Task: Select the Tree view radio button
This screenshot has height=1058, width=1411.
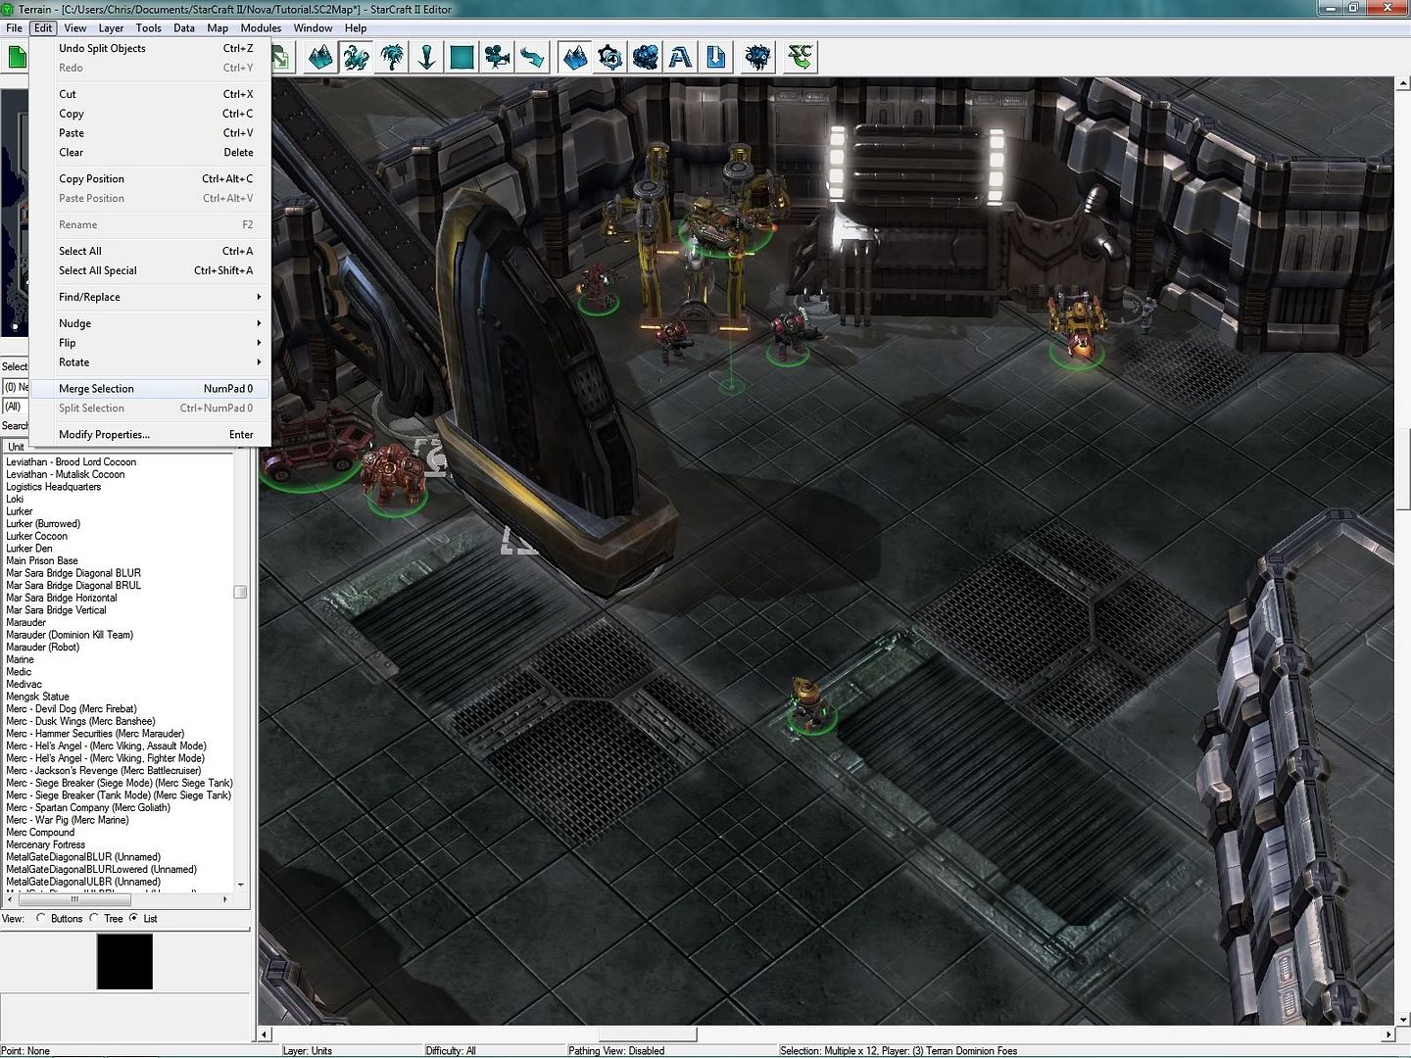Action: click(94, 918)
